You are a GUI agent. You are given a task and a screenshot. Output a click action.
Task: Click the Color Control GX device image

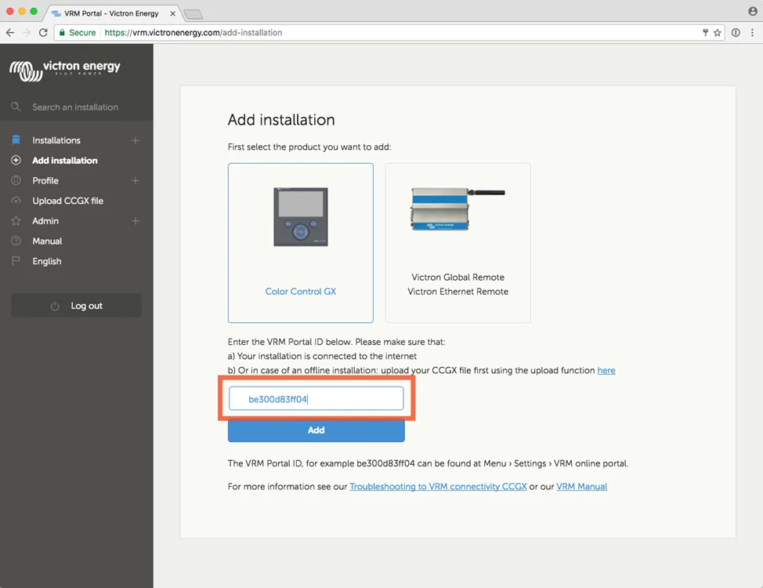[301, 217]
